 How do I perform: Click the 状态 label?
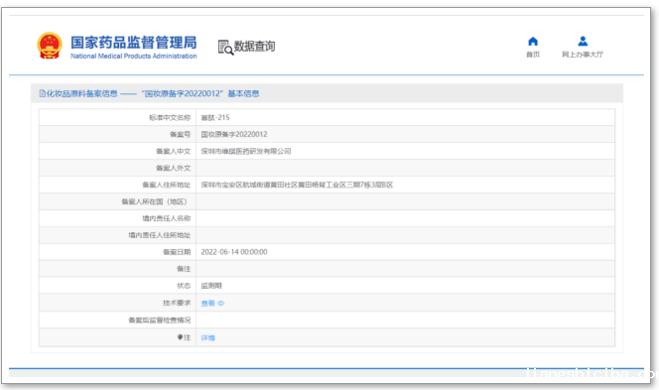click(184, 286)
